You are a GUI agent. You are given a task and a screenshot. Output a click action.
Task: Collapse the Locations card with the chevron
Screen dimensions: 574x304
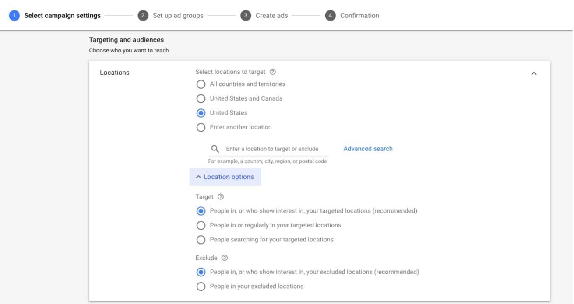(x=534, y=73)
